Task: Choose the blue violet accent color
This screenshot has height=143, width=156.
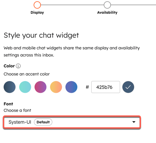Action: [x=71, y=87]
